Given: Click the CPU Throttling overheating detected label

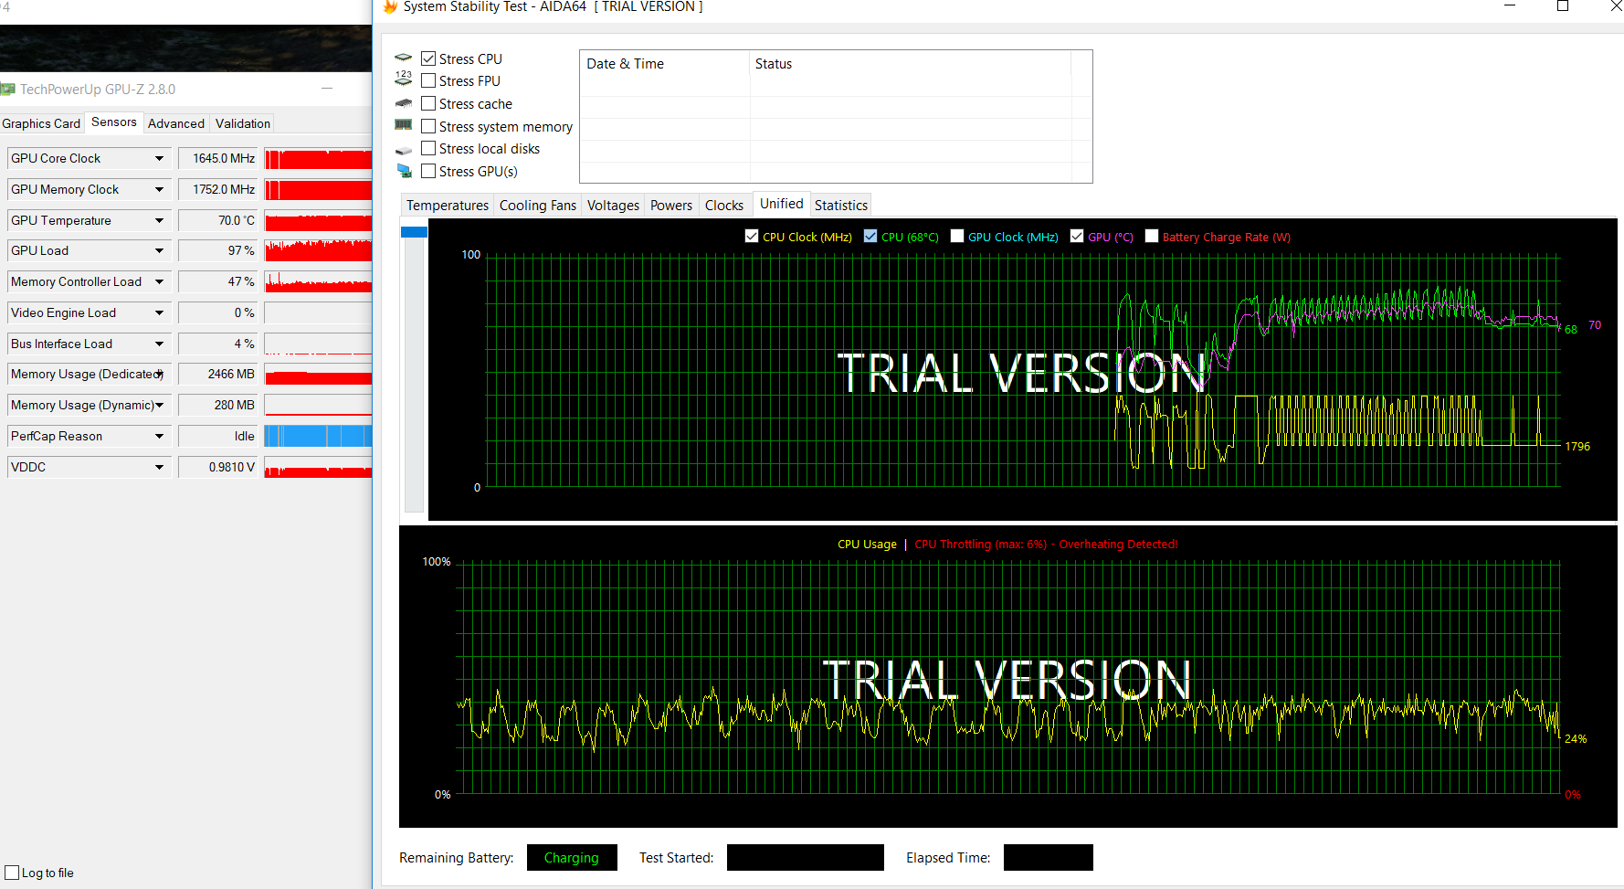Looking at the screenshot, I should tap(1046, 544).
